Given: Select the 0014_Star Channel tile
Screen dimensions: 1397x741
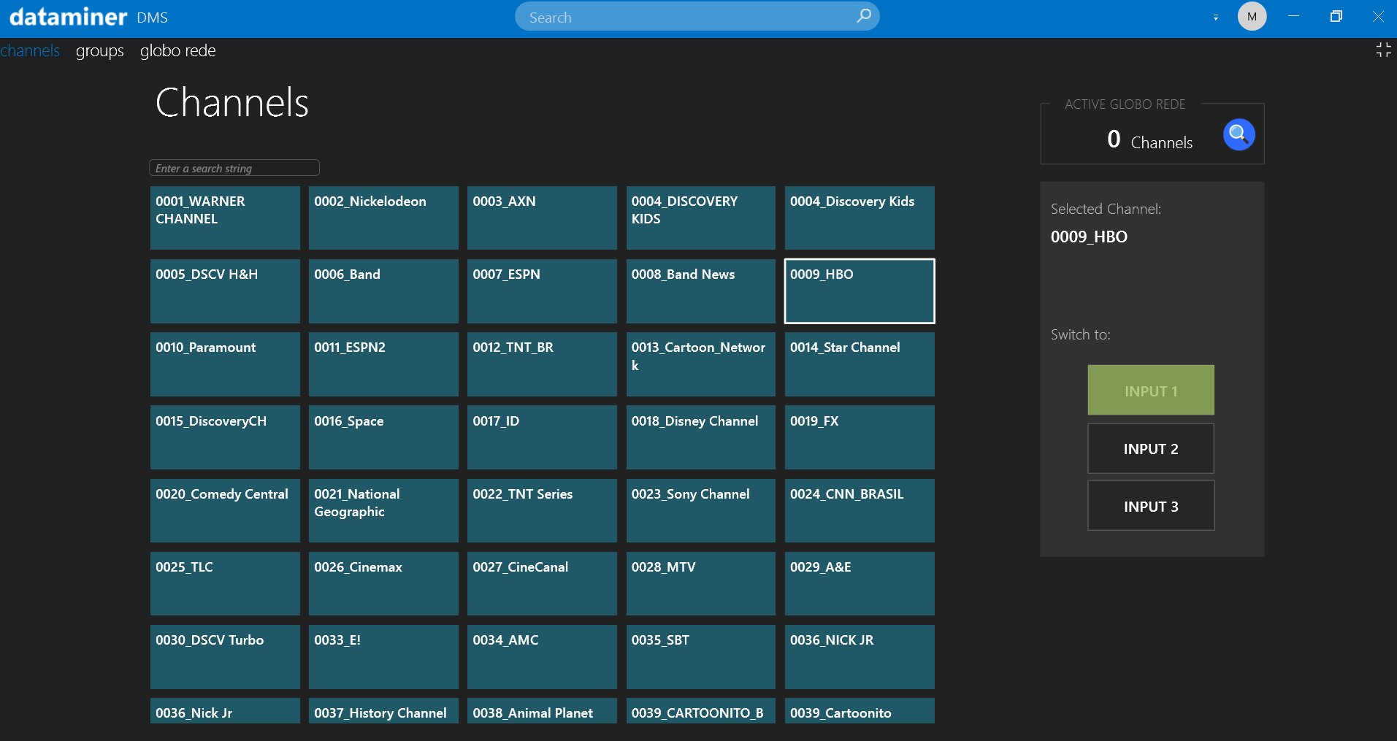Looking at the screenshot, I should (x=860, y=364).
